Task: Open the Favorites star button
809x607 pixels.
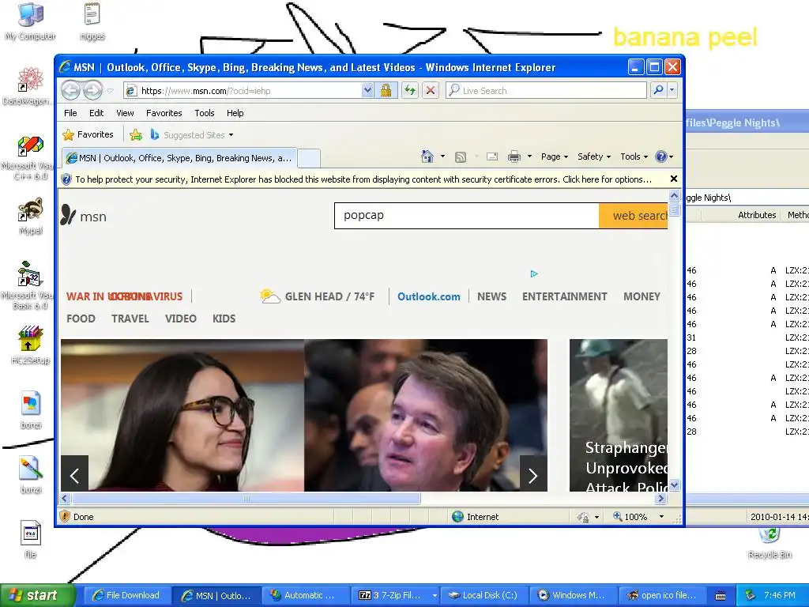Action: click(88, 134)
